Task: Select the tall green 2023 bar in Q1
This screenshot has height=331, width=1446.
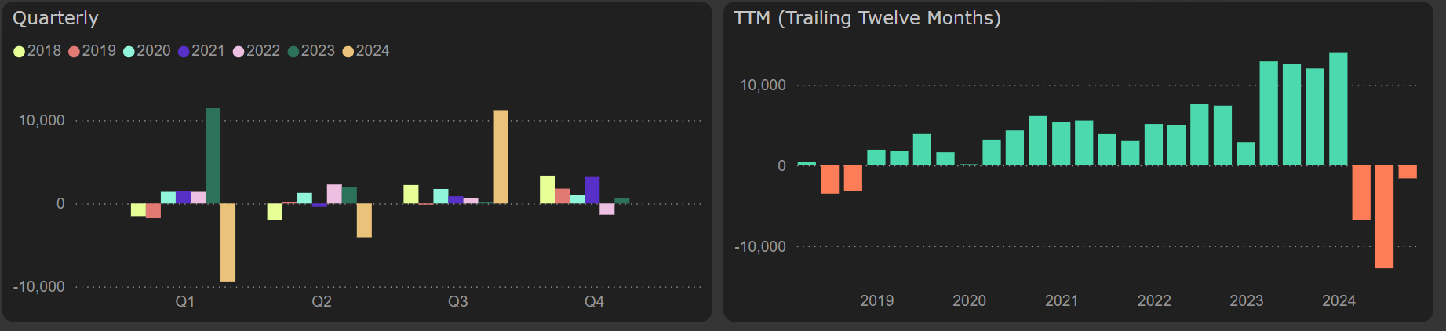Action: click(213, 155)
